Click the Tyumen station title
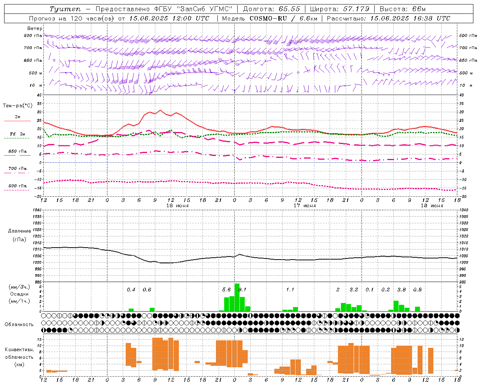 pos(65,9)
